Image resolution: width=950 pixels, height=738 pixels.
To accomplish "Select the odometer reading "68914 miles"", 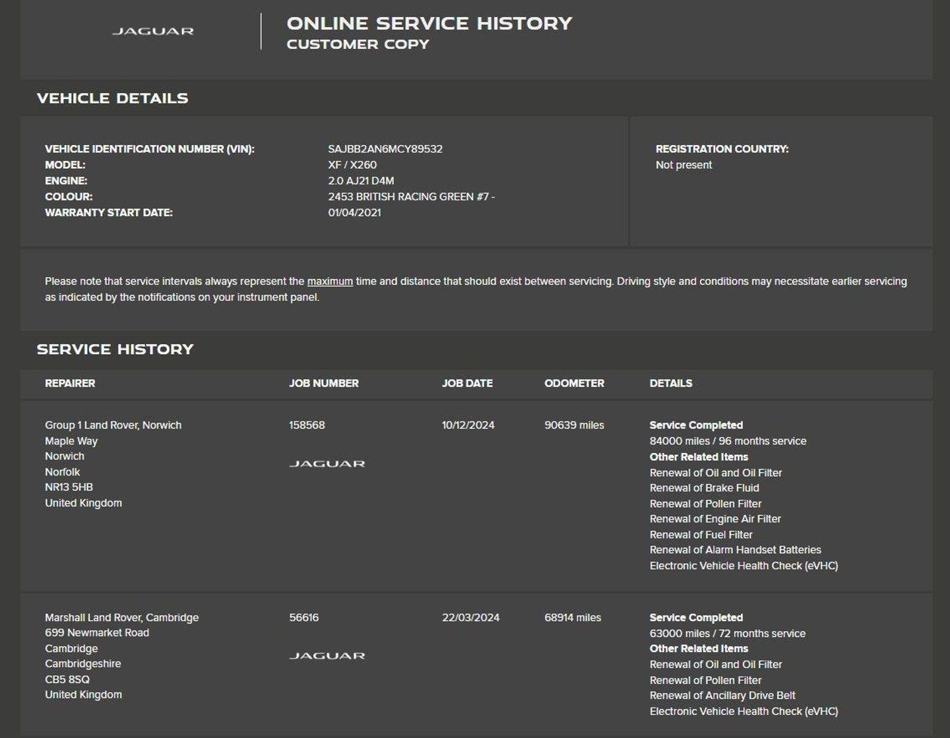I will pyautogui.click(x=573, y=618).
